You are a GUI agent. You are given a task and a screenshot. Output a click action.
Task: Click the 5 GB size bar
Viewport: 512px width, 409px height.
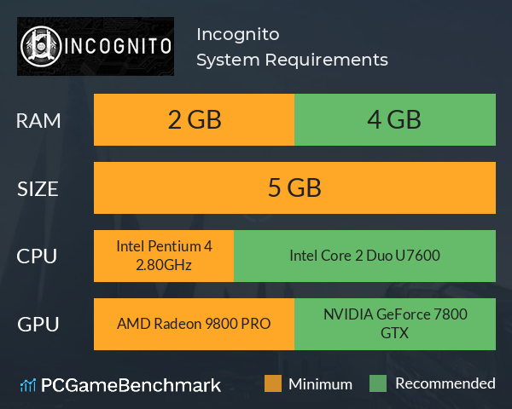point(294,187)
